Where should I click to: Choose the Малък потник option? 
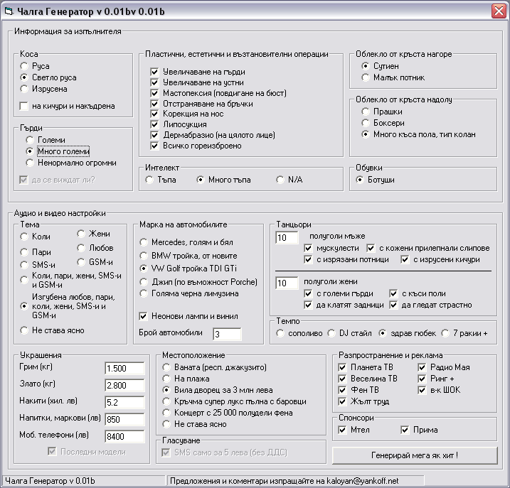[x=366, y=77]
